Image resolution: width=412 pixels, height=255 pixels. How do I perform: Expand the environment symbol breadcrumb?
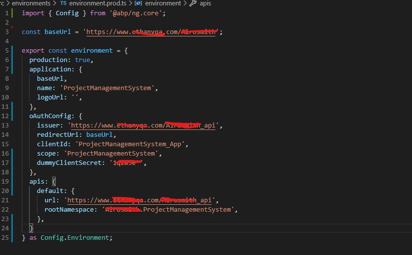click(x=163, y=3)
